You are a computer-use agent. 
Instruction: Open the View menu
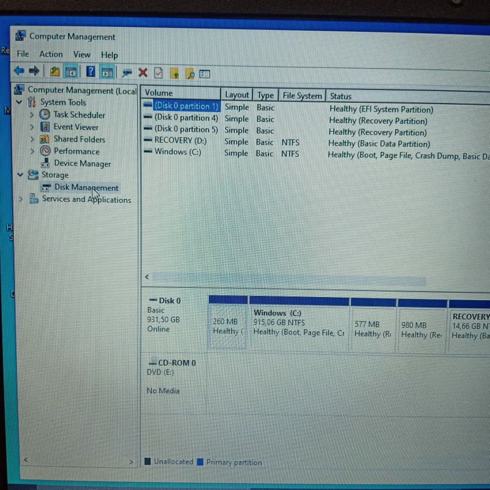pyautogui.click(x=81, y=54)
